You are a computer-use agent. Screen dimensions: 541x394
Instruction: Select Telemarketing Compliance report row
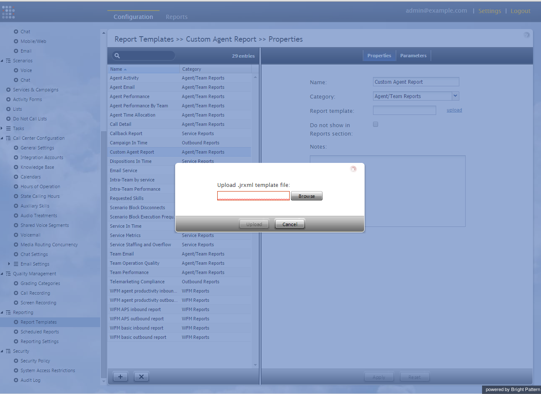[x=179, y=282]
